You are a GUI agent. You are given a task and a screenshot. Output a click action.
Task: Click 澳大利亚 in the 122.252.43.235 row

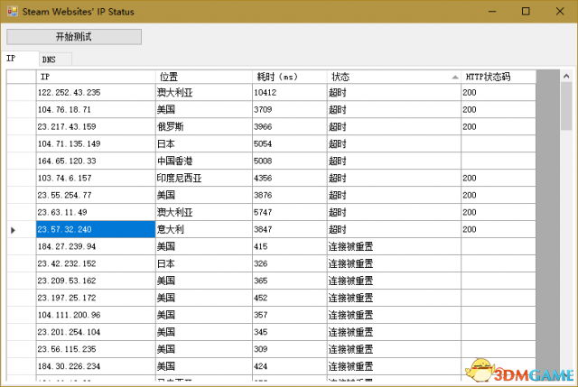tap(174, 92)
